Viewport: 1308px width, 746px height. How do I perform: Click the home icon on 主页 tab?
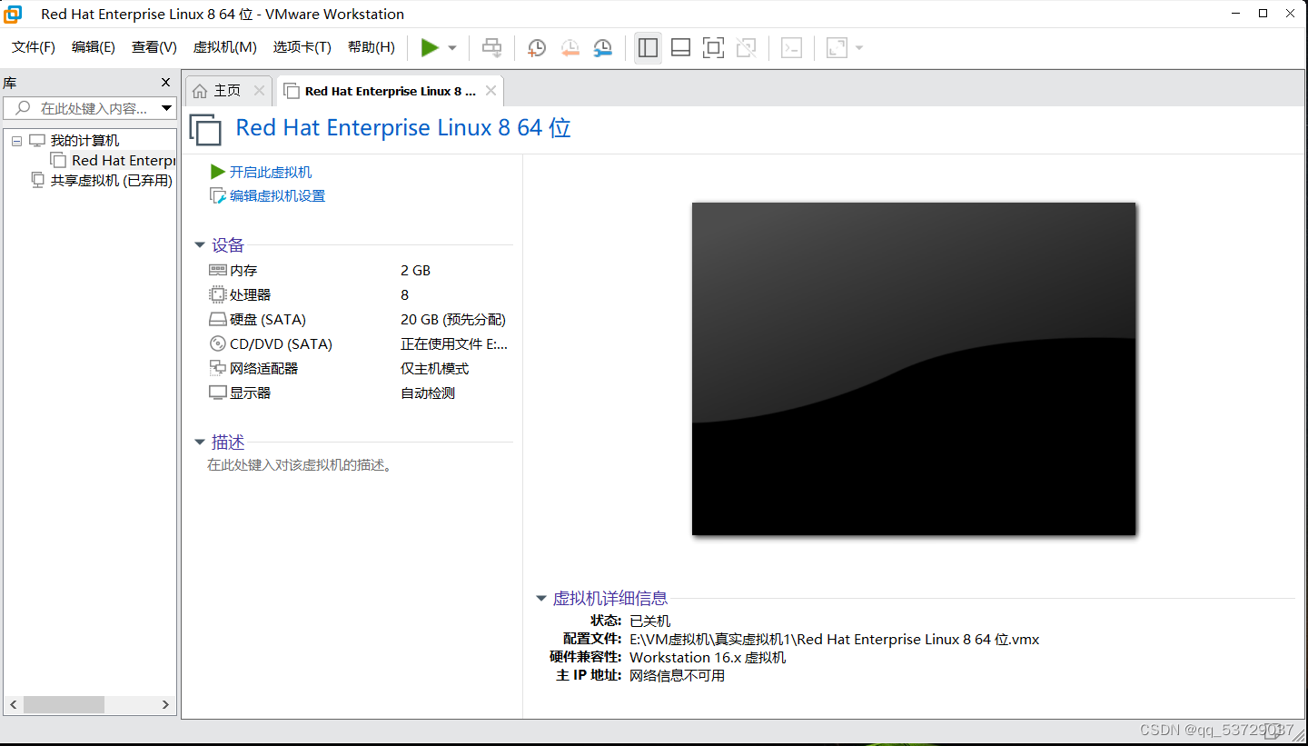(200, 91)
